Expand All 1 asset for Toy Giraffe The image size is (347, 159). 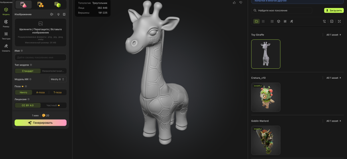point(333,35)
